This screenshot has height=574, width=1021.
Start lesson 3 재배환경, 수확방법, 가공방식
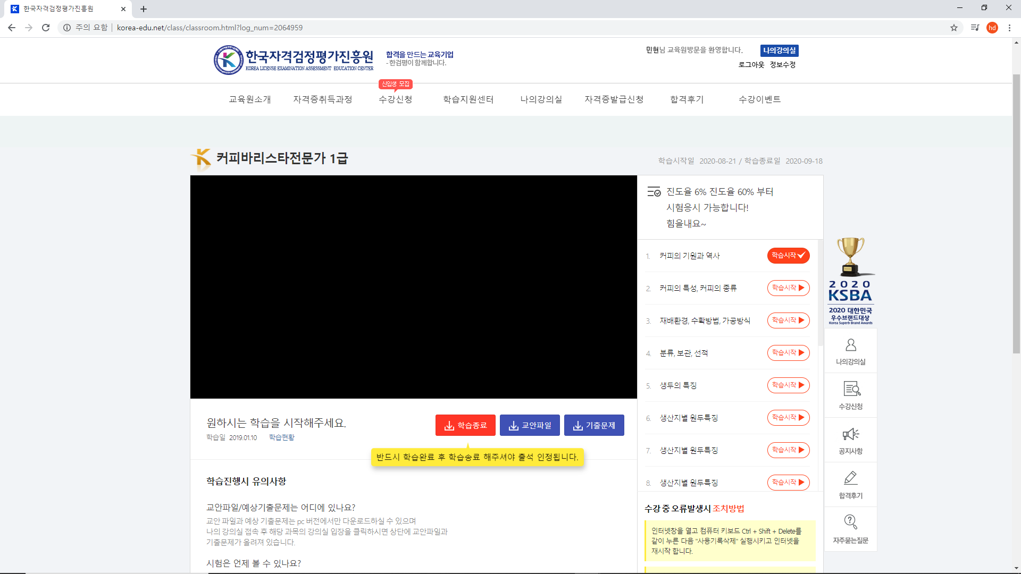(788, 320)
